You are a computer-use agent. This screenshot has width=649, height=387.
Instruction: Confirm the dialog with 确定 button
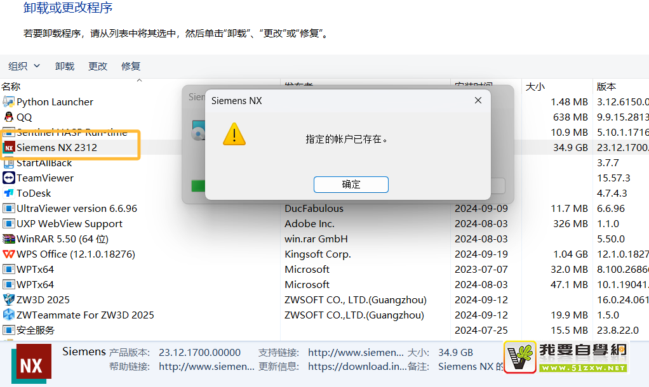click(x=351, y=185)
